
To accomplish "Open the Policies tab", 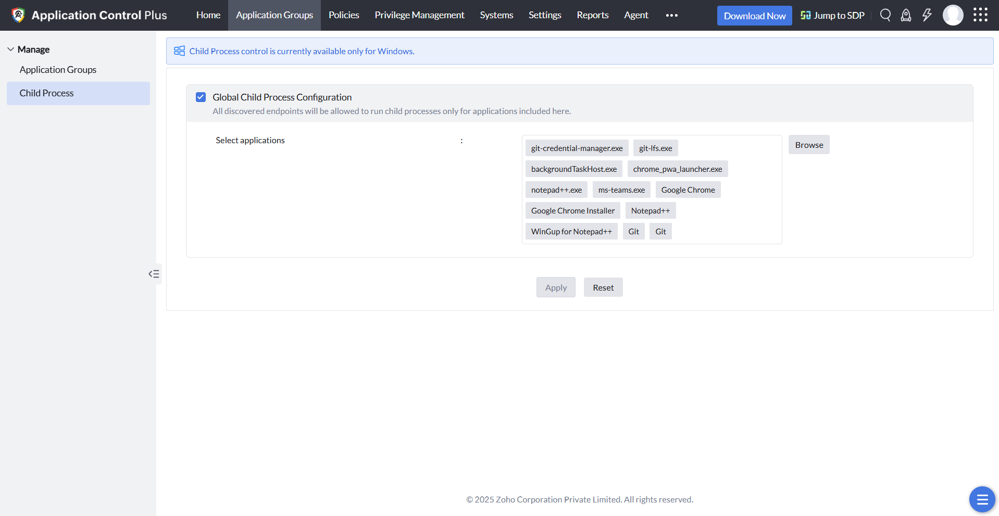I will coord(344,15).
